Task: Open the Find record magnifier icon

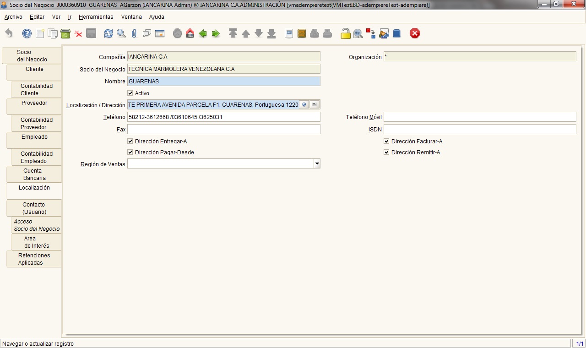Action: coord(121,33)
